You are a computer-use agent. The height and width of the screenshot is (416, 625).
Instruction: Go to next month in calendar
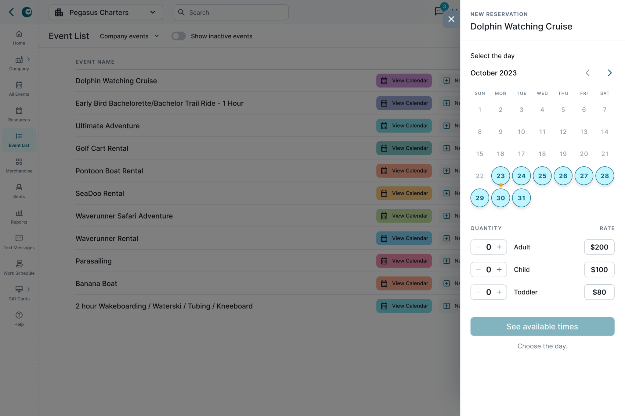coord(609,73)
